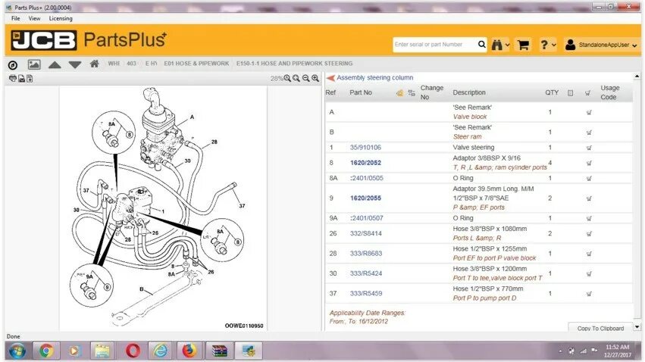Select the E HY breadcrumb
The image size is (645, 362).
(151, 64)
